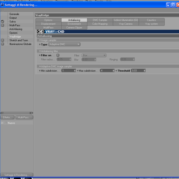
Task: Minimize the Settaggi di Rendering window
Action: click(x=168, y=5)
